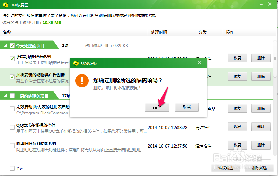The height and width of the screenshot is (176, 278).
Task: Close the 360恢复区 main window
Action: pyautogui.click(x=270, y=4)
